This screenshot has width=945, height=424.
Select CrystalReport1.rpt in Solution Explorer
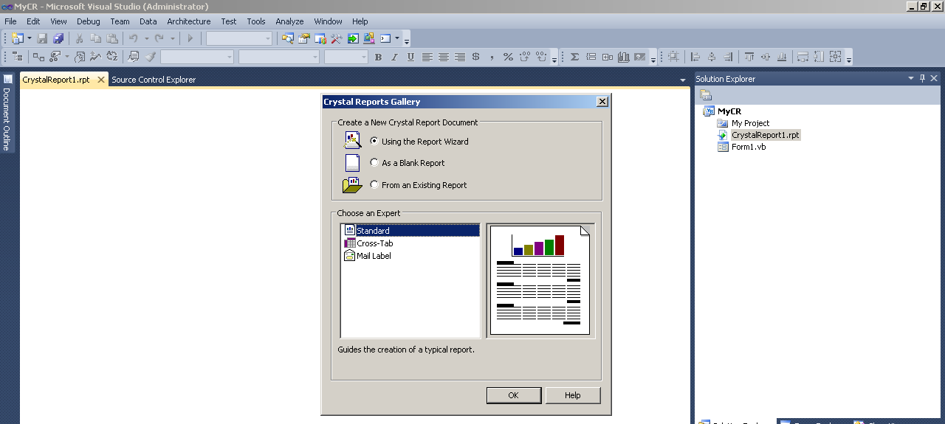pyautogui.click(x=765, y=135)
